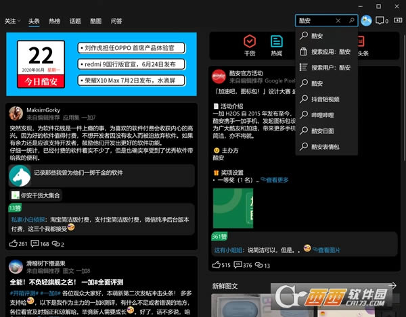406x317 pixels.
Task: Choose 搜索用户：酷安 suggestion
Action: click(327, 68)
